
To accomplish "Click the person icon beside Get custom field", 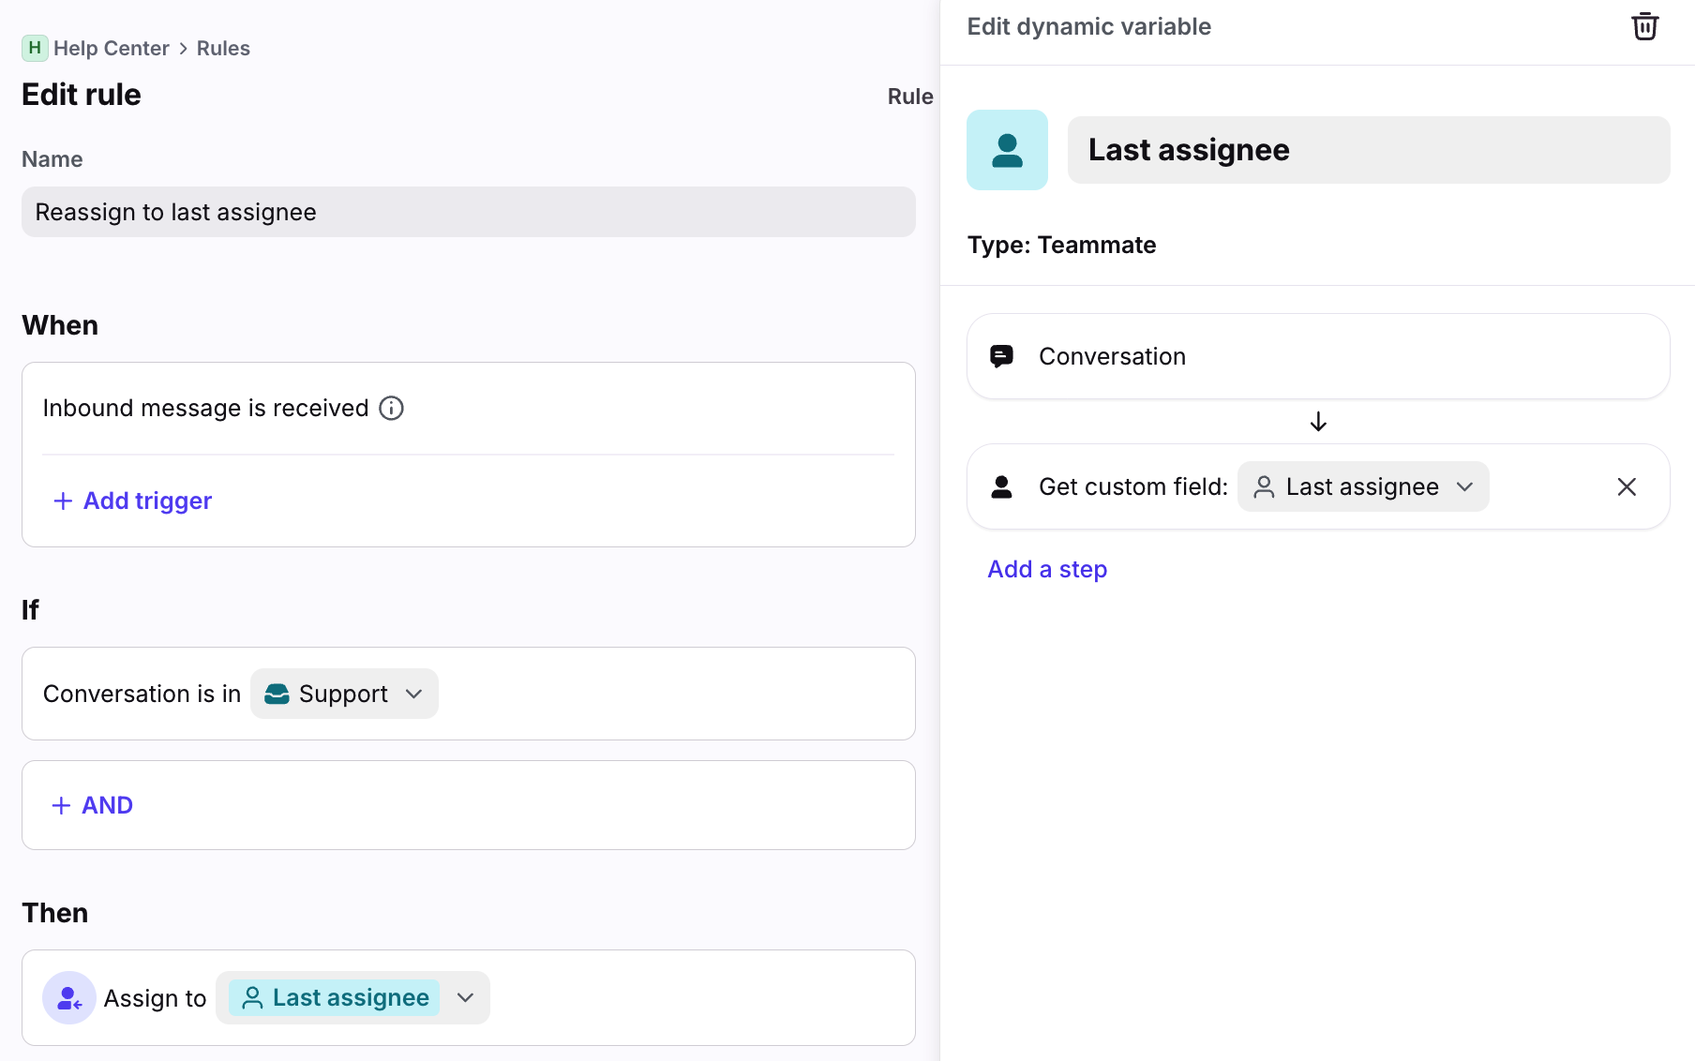I will point(1001,486).
